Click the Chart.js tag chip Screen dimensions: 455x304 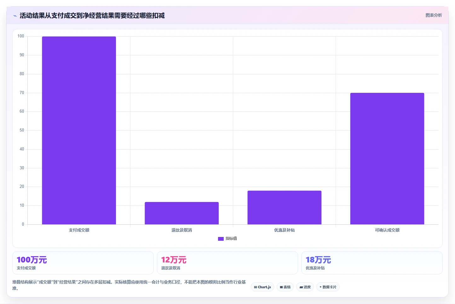pyautogui.click(x=262, y=287)
